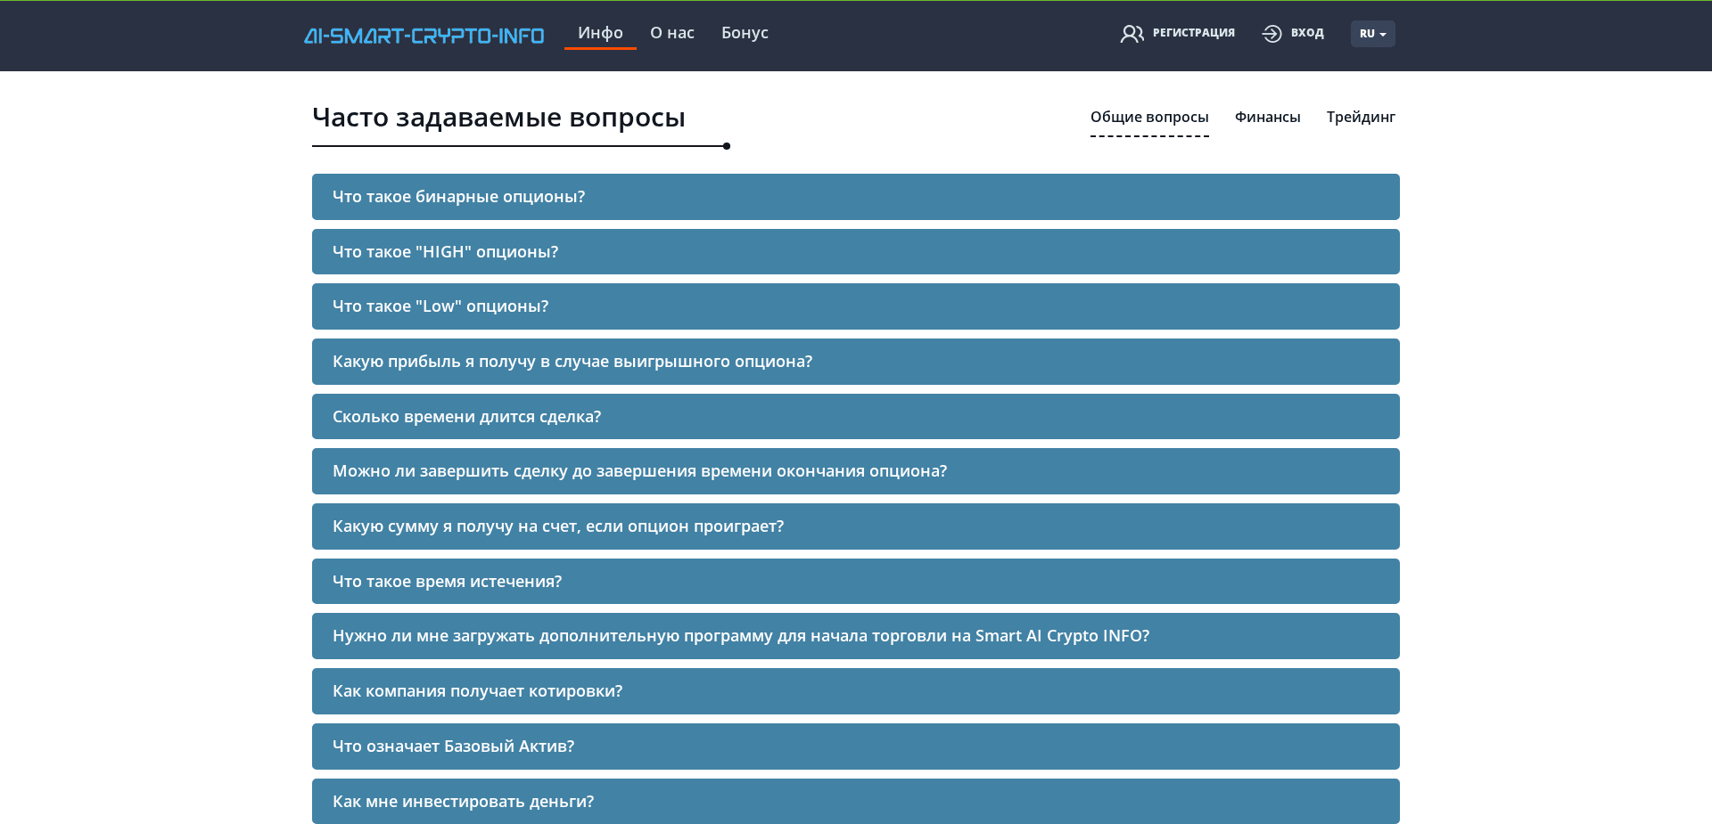
Task: Click the login arrow icon
Action: click(1272, 33)
